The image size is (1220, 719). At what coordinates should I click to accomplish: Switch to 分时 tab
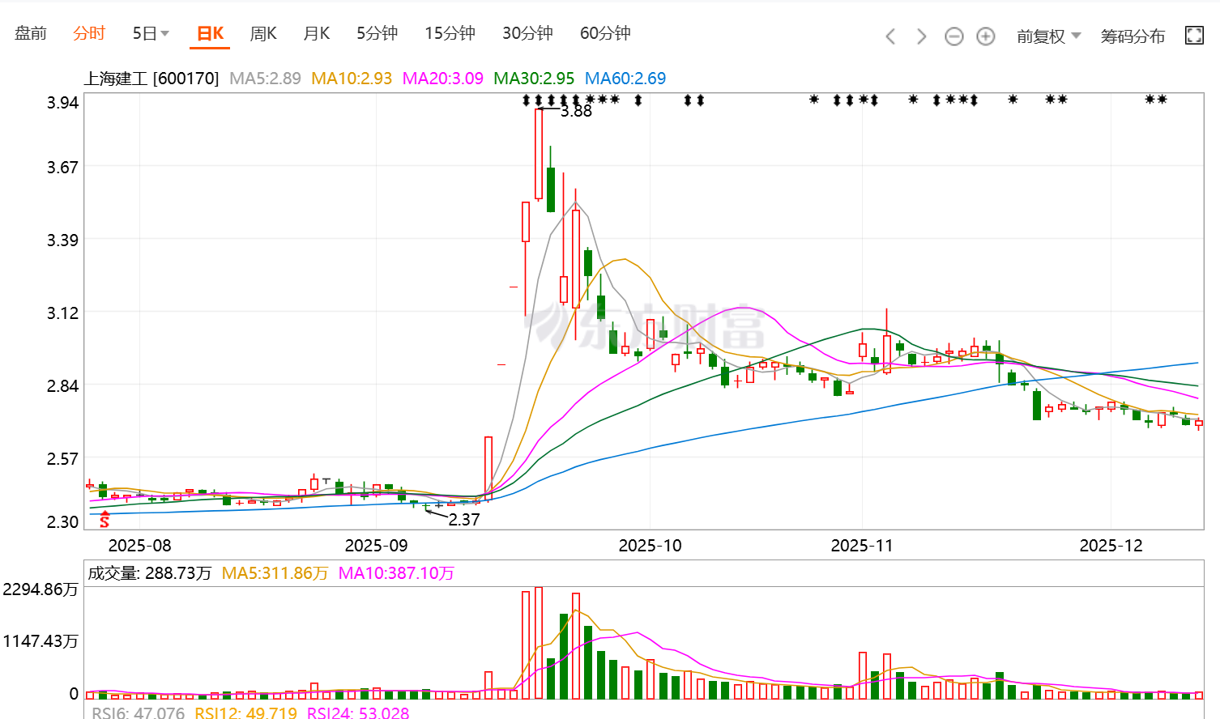89,33
